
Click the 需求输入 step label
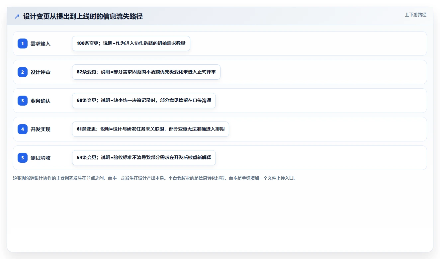pyautogui.click(x=41, y=43)
